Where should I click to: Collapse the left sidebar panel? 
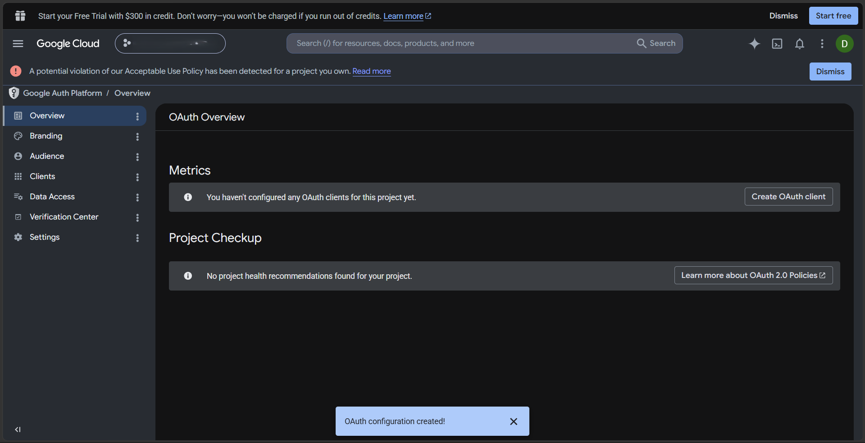coord(18,430)
